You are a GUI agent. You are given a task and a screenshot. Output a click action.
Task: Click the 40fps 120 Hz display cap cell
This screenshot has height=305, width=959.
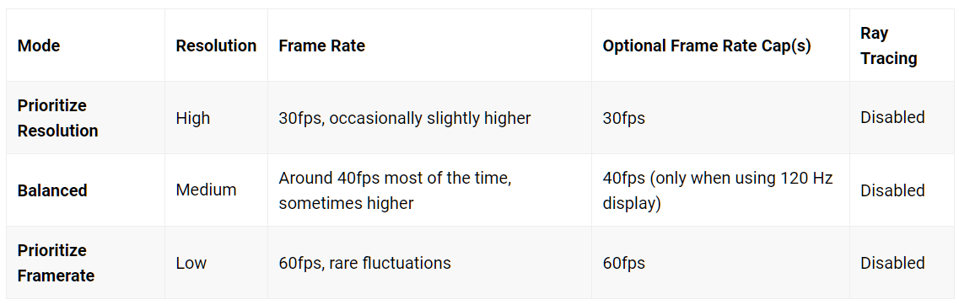click(x=718, y=190)
